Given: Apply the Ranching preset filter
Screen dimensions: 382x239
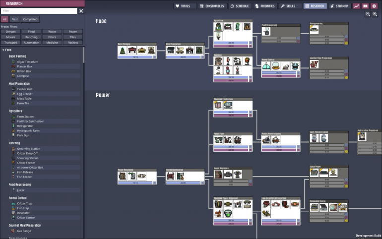Looking at the screenshot, I should point(31,37).
